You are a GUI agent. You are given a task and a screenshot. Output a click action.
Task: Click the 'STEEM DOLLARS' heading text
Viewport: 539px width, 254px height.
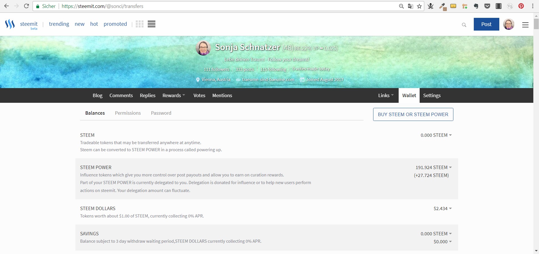click(x=98, y=208)
